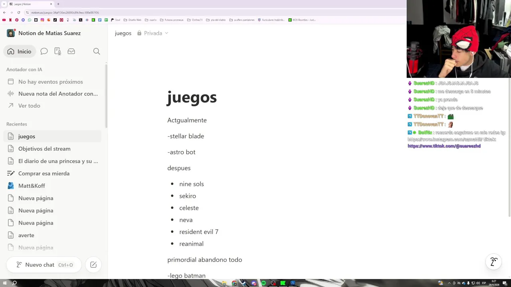Open pta del diablo bookmark folder

(216, 20)
